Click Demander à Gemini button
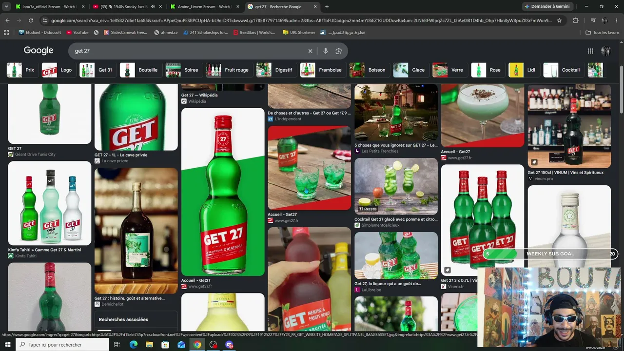The image size is (624, 351). coord(547,7)
